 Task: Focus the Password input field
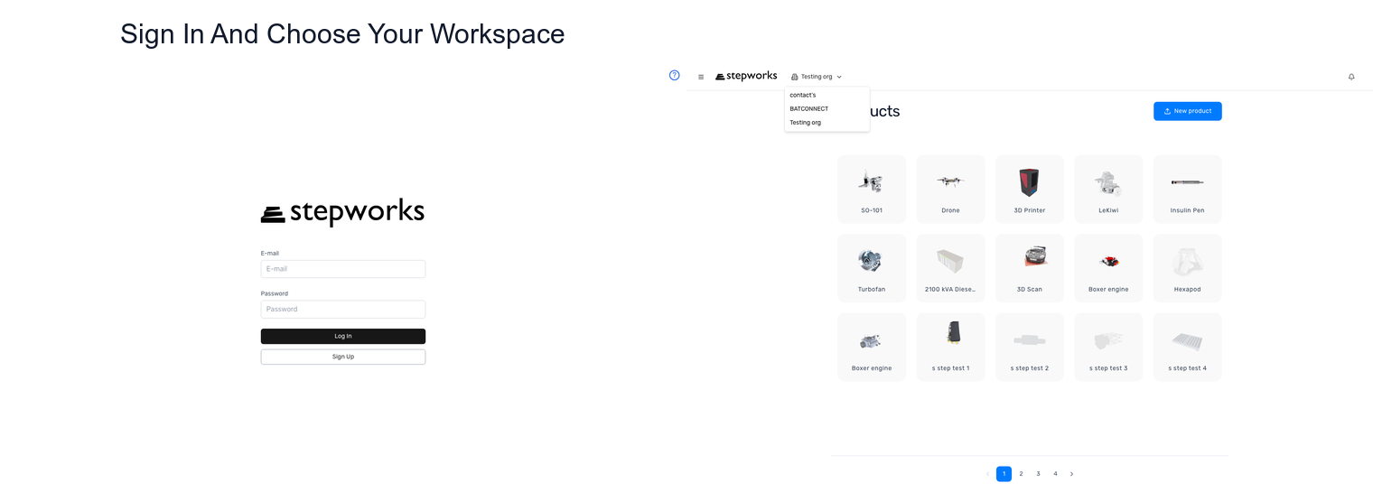click(x=343, y=309)
